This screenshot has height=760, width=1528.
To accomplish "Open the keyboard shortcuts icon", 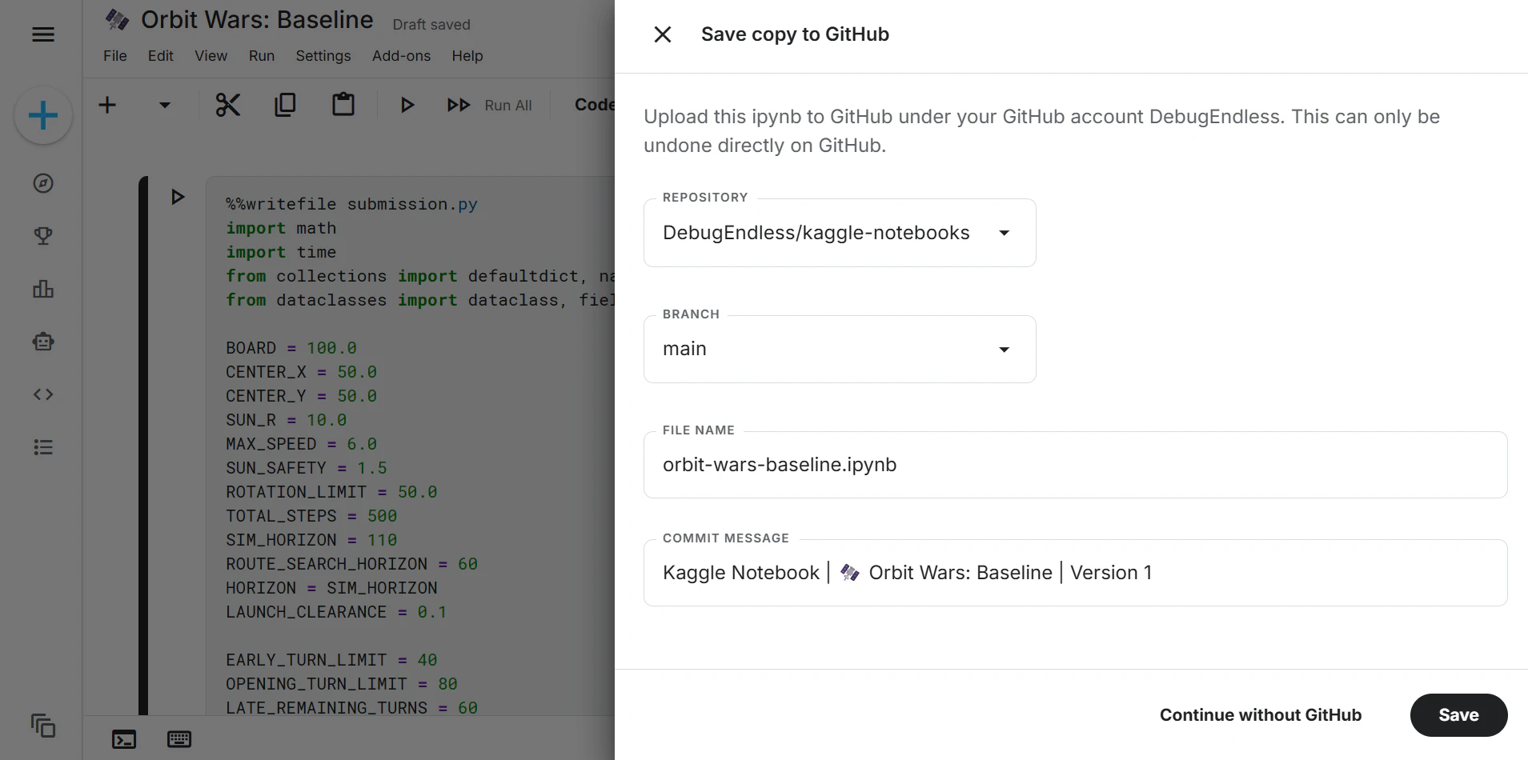I will [x=179, y=739].
